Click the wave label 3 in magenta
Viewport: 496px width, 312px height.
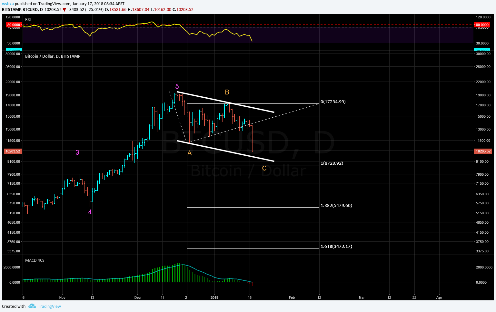click(x=77, y=152)
